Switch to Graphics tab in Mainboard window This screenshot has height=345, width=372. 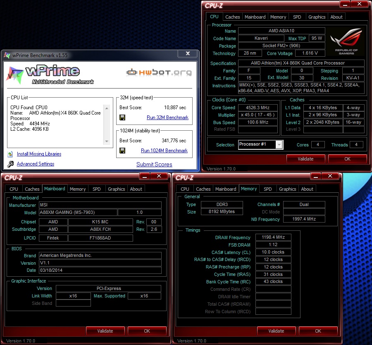click(x=116, y=189)
